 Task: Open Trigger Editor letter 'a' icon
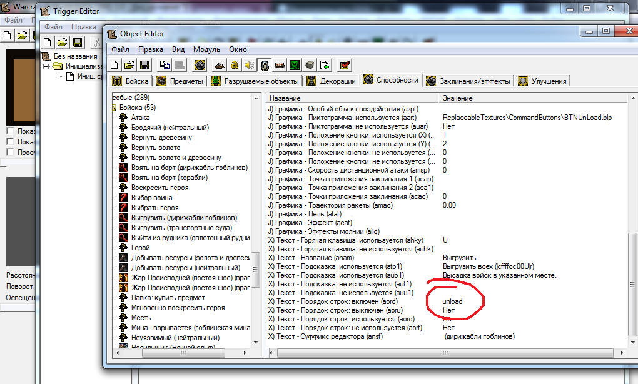pyautogui.click(x=234, y=65)
